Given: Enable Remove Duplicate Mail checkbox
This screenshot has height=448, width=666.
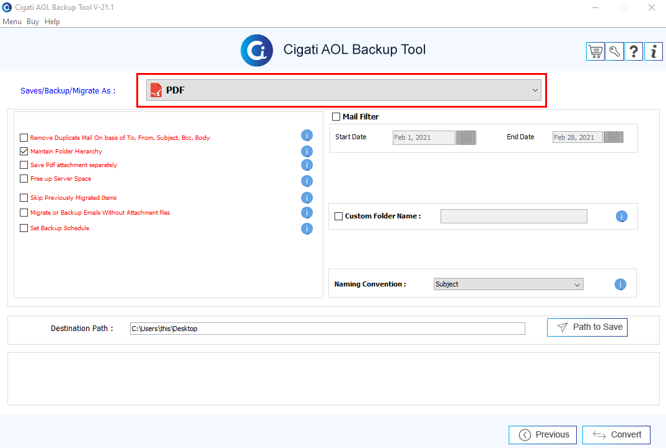Looking at the screenshot, I should coord(24,137).
